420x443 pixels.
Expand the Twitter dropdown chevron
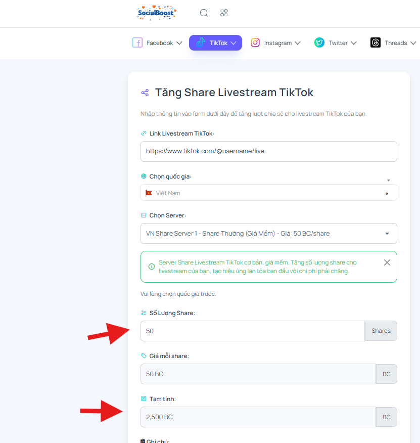pos(354,43)
